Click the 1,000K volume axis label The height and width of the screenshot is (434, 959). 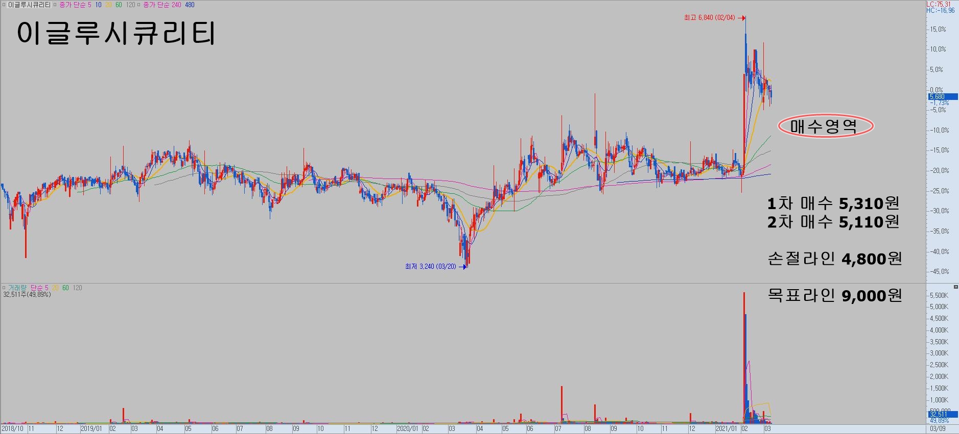[x=939, y=400]
